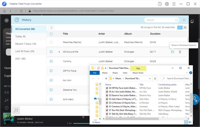
Task: Click the History search field
Action: [x=162, y=20]
